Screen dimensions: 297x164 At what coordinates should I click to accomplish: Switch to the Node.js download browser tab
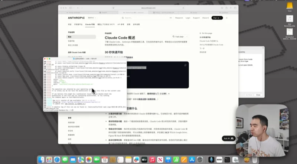[163, 13]
